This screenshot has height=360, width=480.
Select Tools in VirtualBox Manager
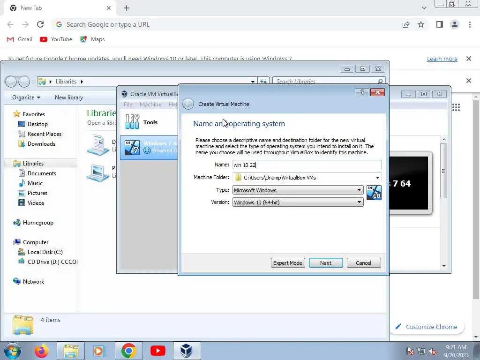pos(149,122)
